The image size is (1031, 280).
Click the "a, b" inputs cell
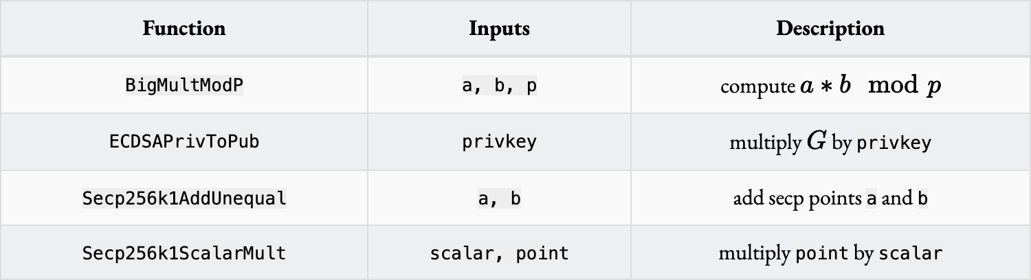click(499, 199)
